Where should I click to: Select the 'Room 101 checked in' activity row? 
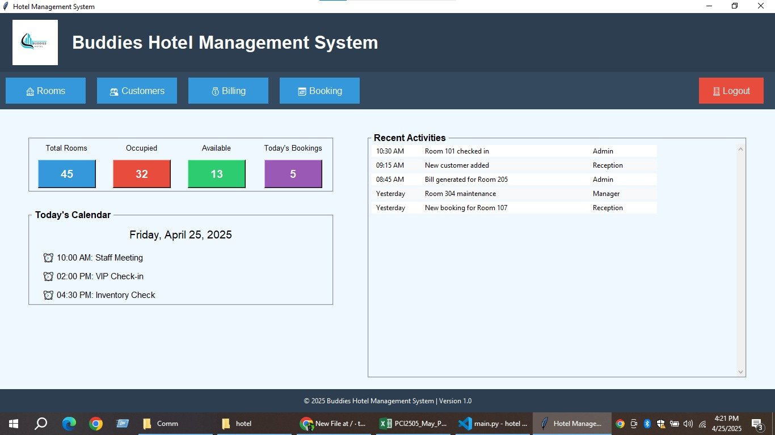pos(514,151)
